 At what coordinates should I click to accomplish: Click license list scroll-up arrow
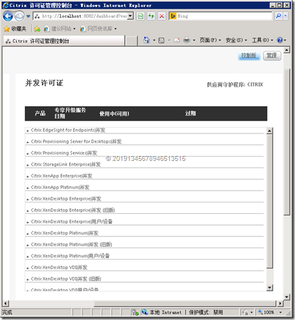click(269, 130)
